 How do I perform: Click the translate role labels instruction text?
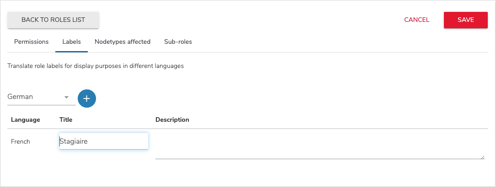(96, 66)
